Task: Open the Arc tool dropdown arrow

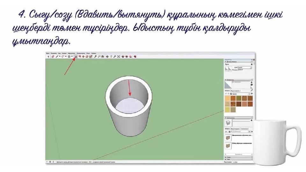Action: [66, 57]
